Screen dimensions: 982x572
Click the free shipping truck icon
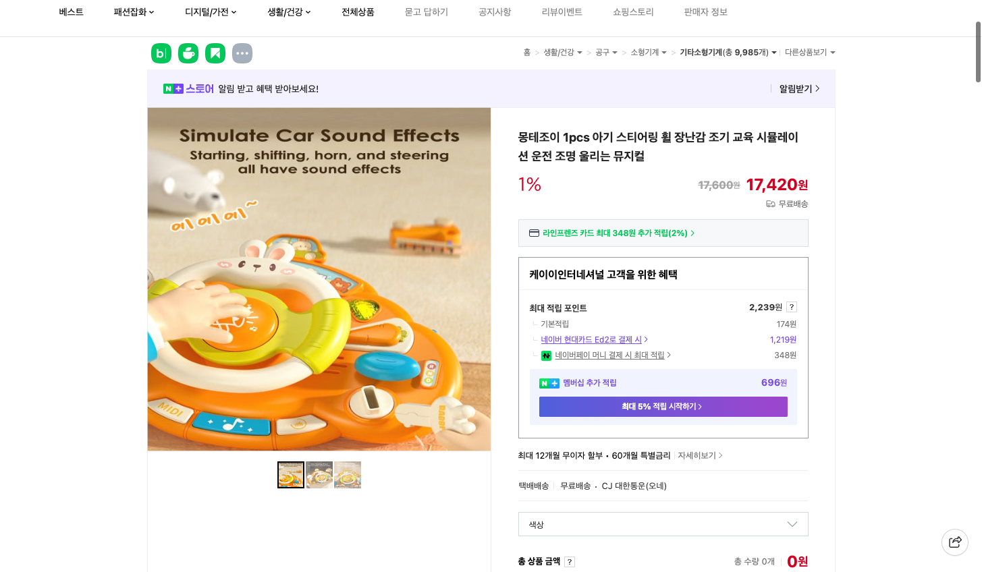(770, 204)
